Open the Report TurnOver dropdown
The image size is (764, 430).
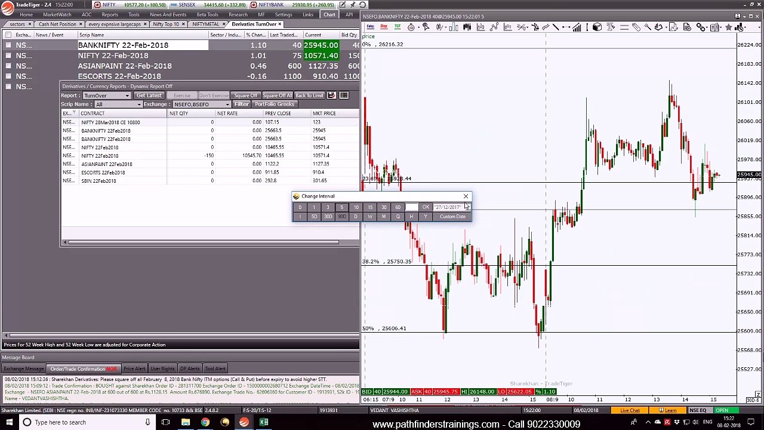coord(106,96)
